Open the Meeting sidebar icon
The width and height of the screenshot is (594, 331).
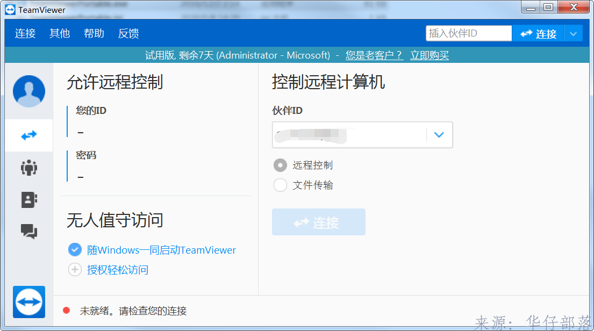coord(29,168)
